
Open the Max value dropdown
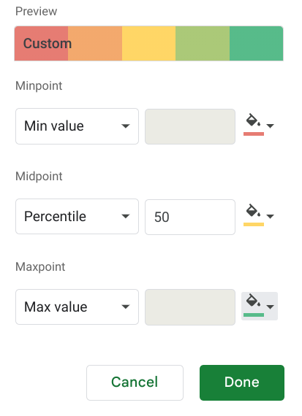coord(77,307)
